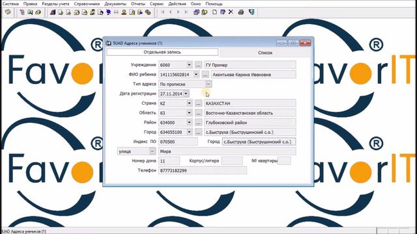Go to the previous record arrow

point(171,12)
